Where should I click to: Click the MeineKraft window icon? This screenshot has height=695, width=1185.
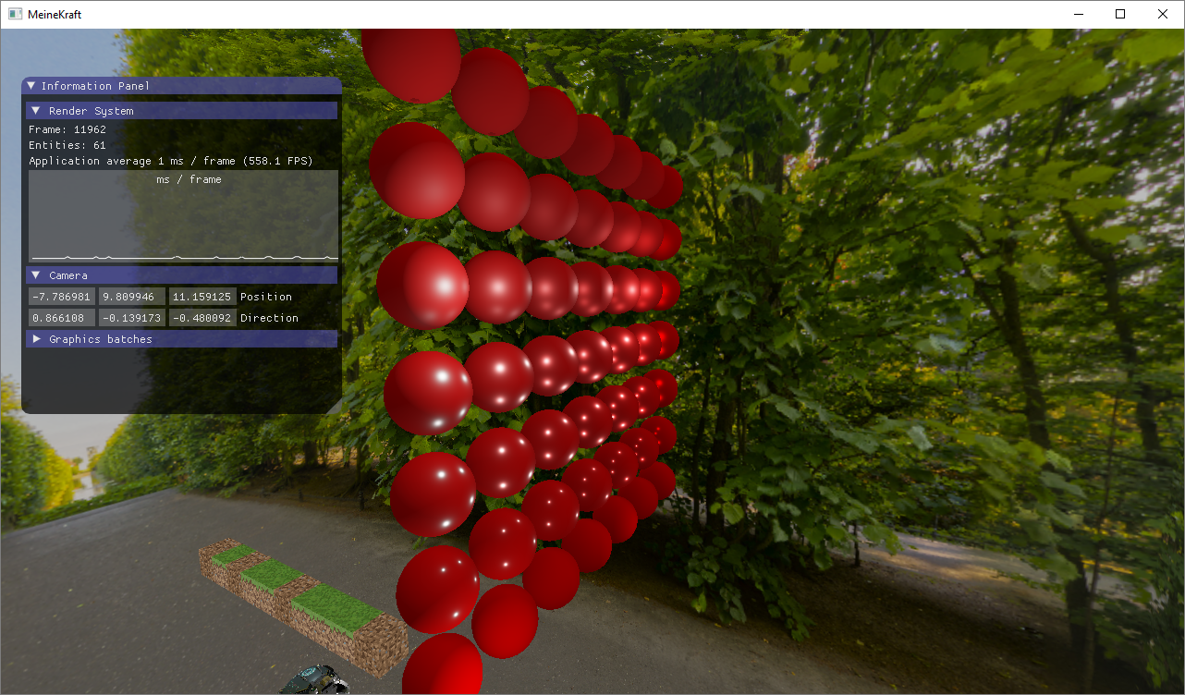tap(15, 14)
